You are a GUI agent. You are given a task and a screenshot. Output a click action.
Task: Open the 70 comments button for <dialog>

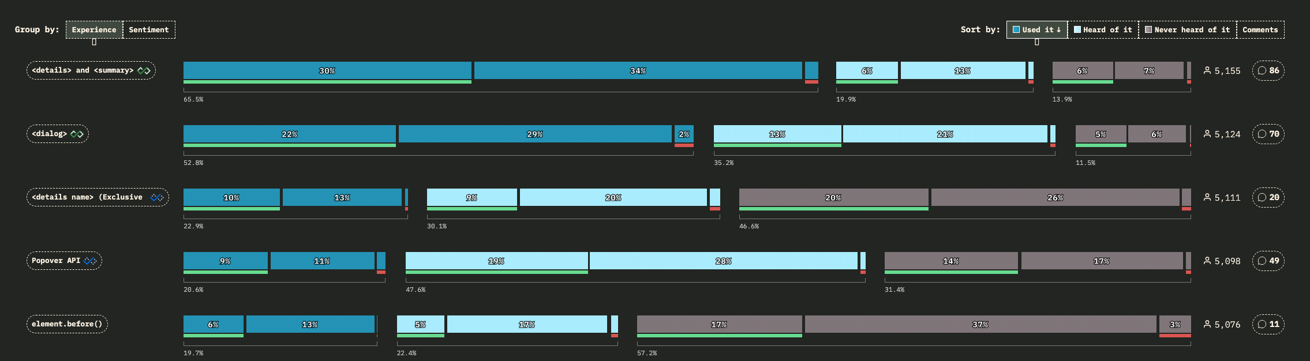tap(1268, 134)
